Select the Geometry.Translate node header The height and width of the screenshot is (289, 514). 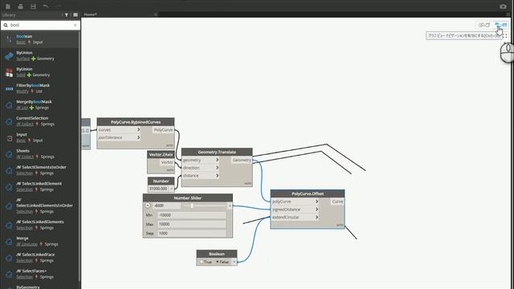click(217, 152)
